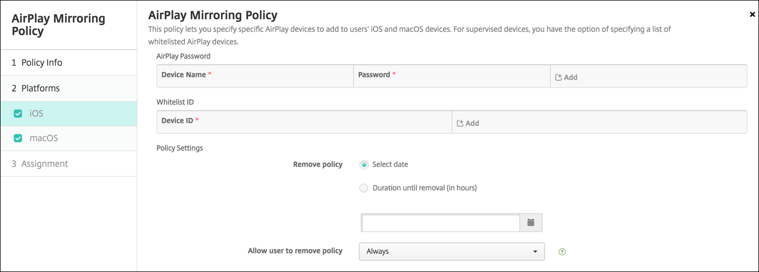Click the Device Name column header
This screenshot has width=759, height=272.
tap(184, 74)
